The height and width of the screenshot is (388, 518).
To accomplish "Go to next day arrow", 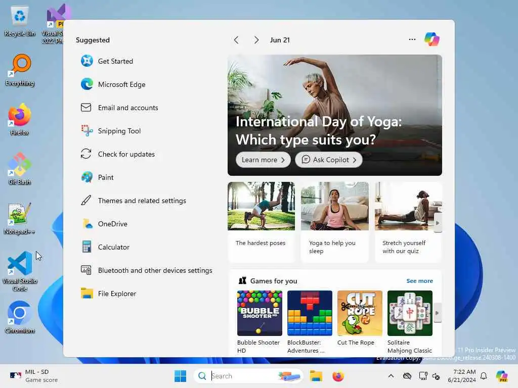I will 256,40.
